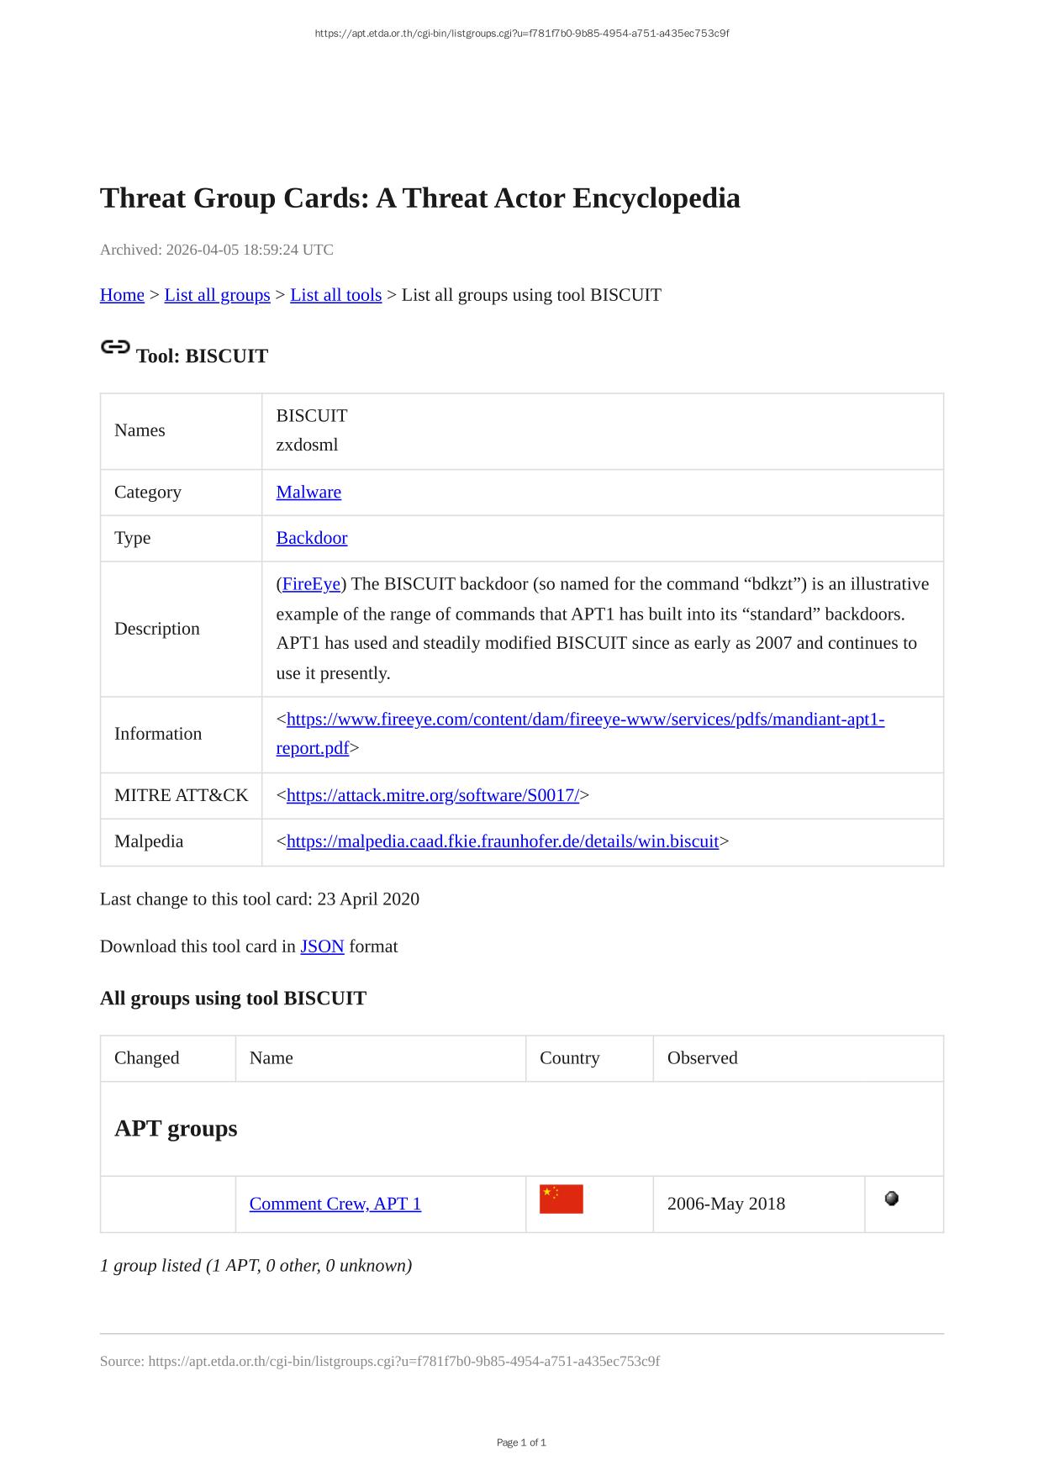1044x1476 pixels.
Task: Open the List all groups breadcrumb
Action: (217, 295)
